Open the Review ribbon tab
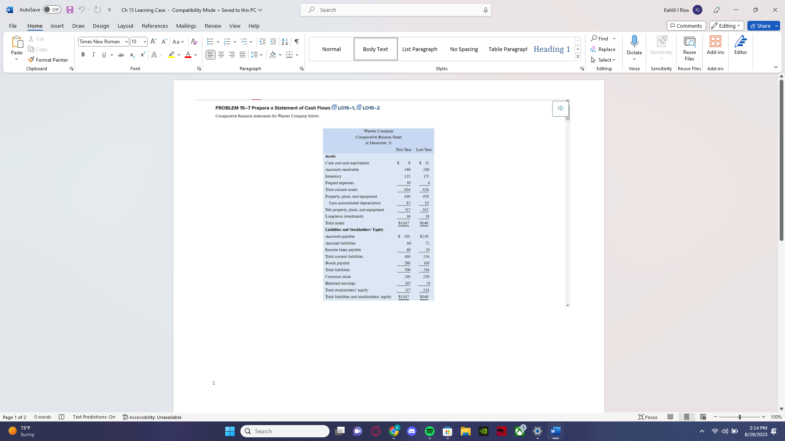This screenshot has width=785, height=441. [213, 26]
